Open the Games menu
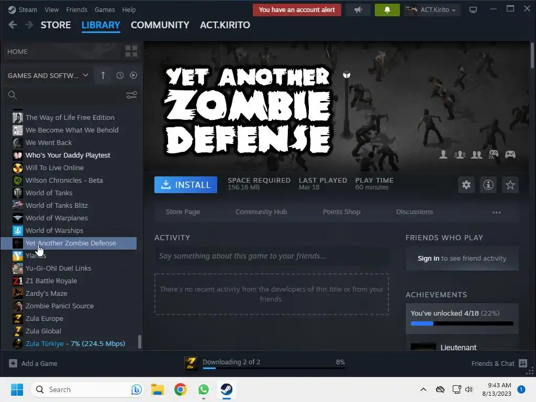Image resolution: width=536 pixels, height=402 pixels. pos(105,9)
